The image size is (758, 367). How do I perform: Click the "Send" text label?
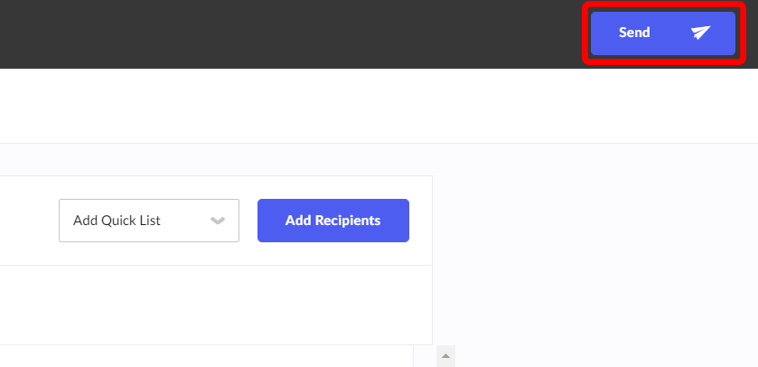click(634, 33)
